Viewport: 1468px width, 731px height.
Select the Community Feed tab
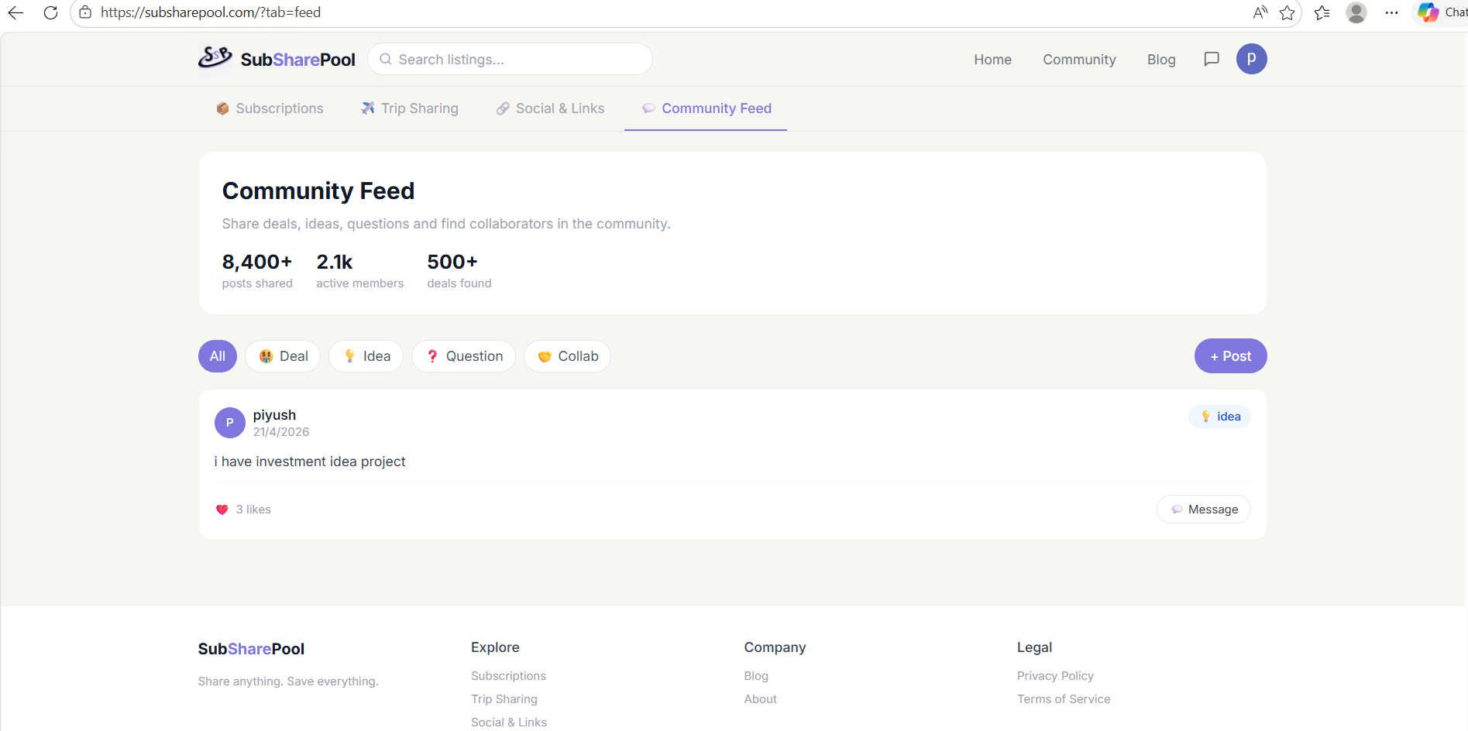tap(706, 108)
